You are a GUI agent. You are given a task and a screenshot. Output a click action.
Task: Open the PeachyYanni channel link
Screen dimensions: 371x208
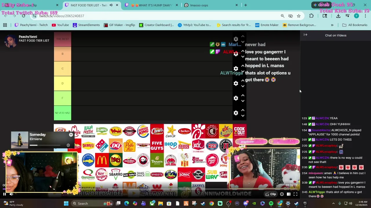[28, 37]
